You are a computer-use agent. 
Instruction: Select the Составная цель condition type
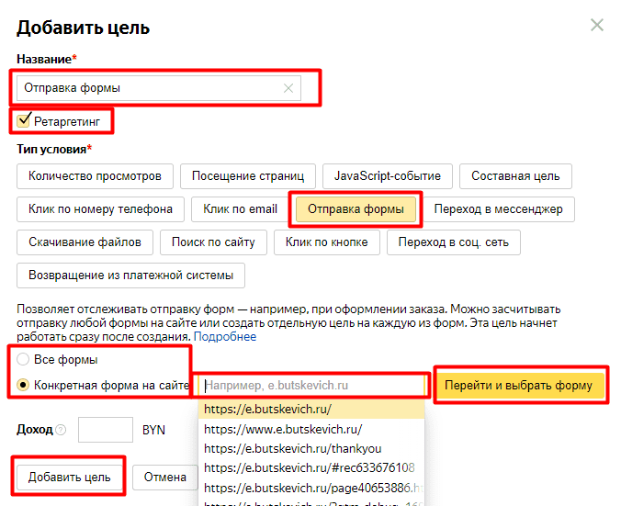click(515, 175)
